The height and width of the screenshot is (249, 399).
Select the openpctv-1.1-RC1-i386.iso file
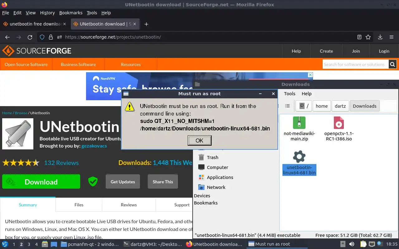pyautogui.click(x=339, y=129)
